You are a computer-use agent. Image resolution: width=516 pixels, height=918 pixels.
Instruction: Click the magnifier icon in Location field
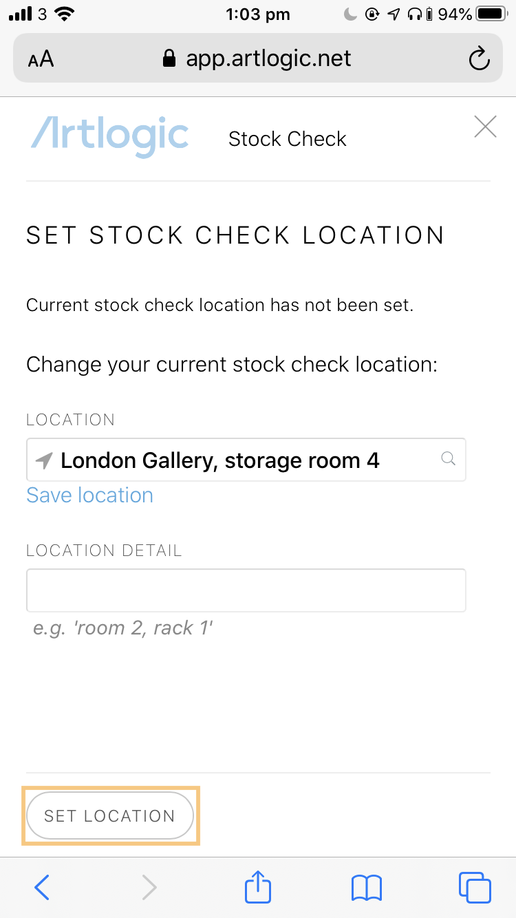coord(448,458)
